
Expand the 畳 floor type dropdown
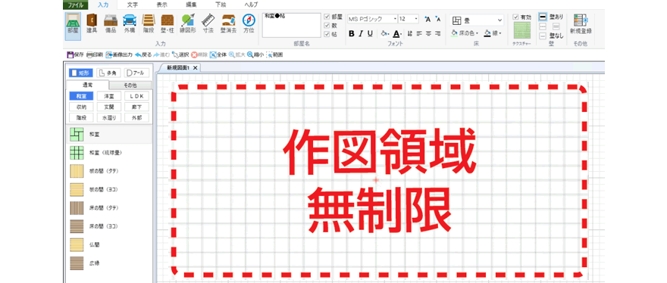pos(478,20)
